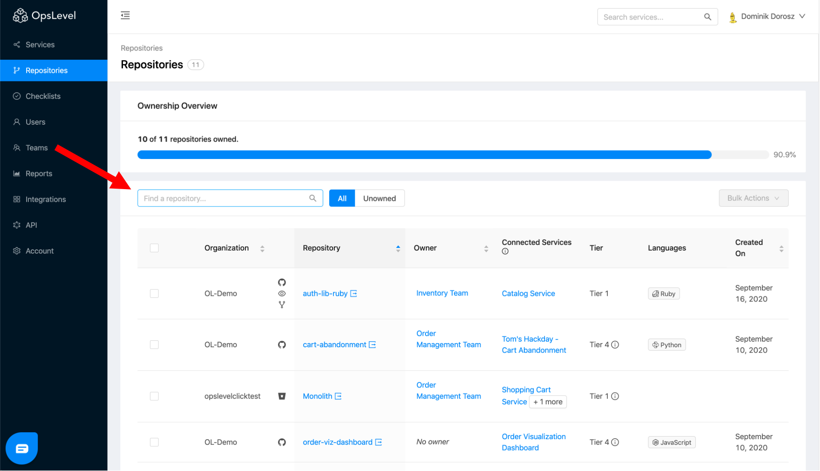Click info icon next to Tier 1 for Monolith

(x=615, y=396)
